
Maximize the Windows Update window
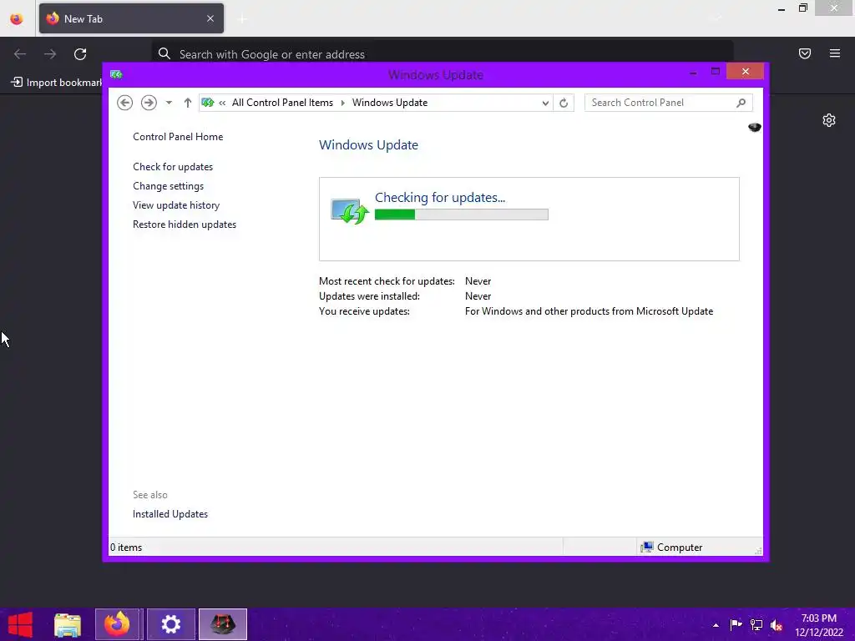pyautogui.click(x=716, y=72)
